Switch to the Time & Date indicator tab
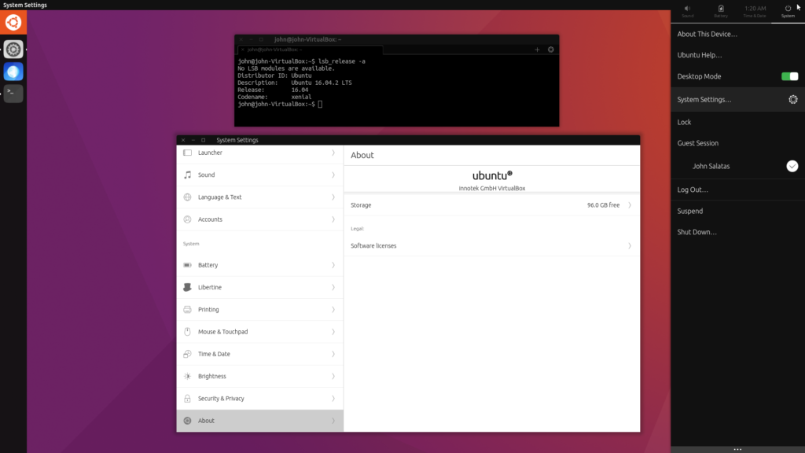Viewport: 805px width, 453px height. [x=755, y=11]
